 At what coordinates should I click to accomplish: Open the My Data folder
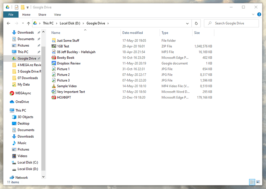click(21, 84)
